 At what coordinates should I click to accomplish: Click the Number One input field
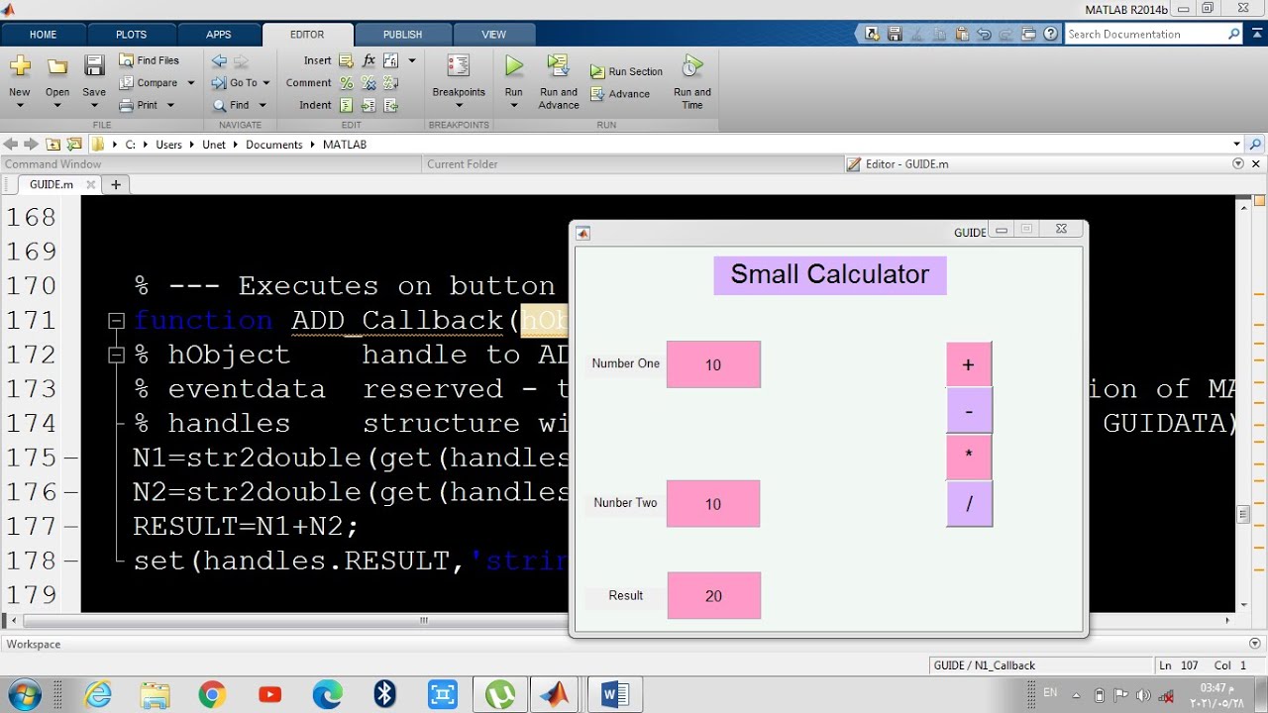(713, 364)
